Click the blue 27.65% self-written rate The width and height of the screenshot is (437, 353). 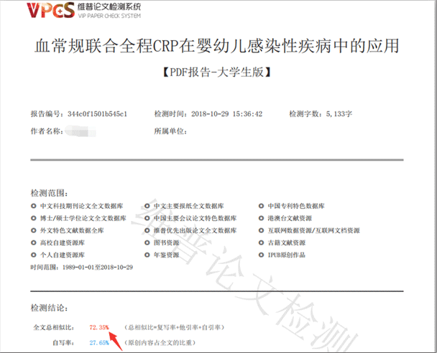[99, 344]
